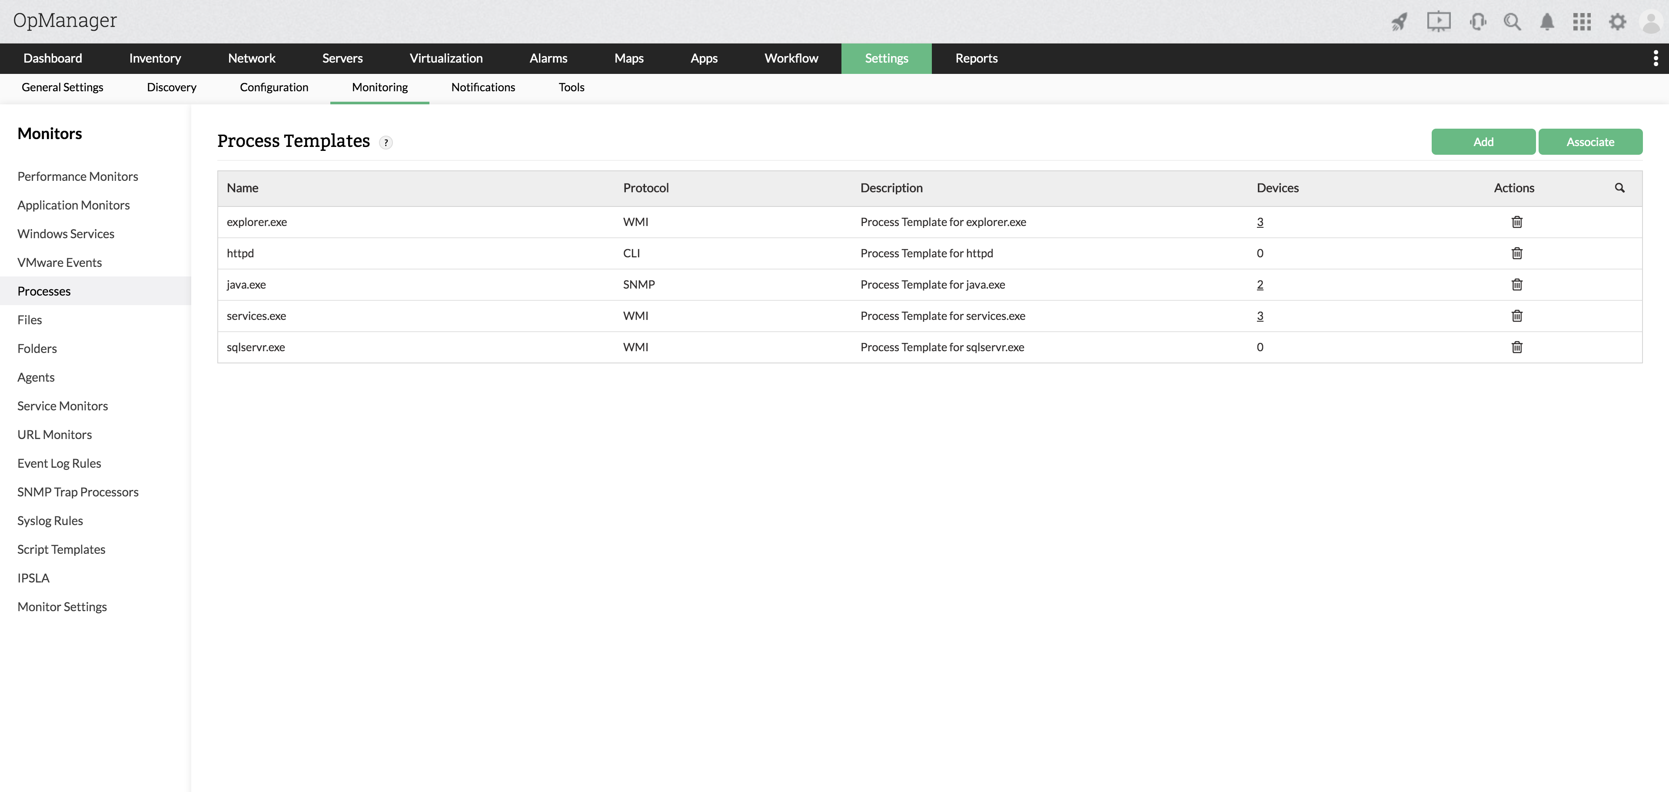Screen dimensions: 1669x792
Task: Click the delete icon for httpd template
Action: (1517, 252)
